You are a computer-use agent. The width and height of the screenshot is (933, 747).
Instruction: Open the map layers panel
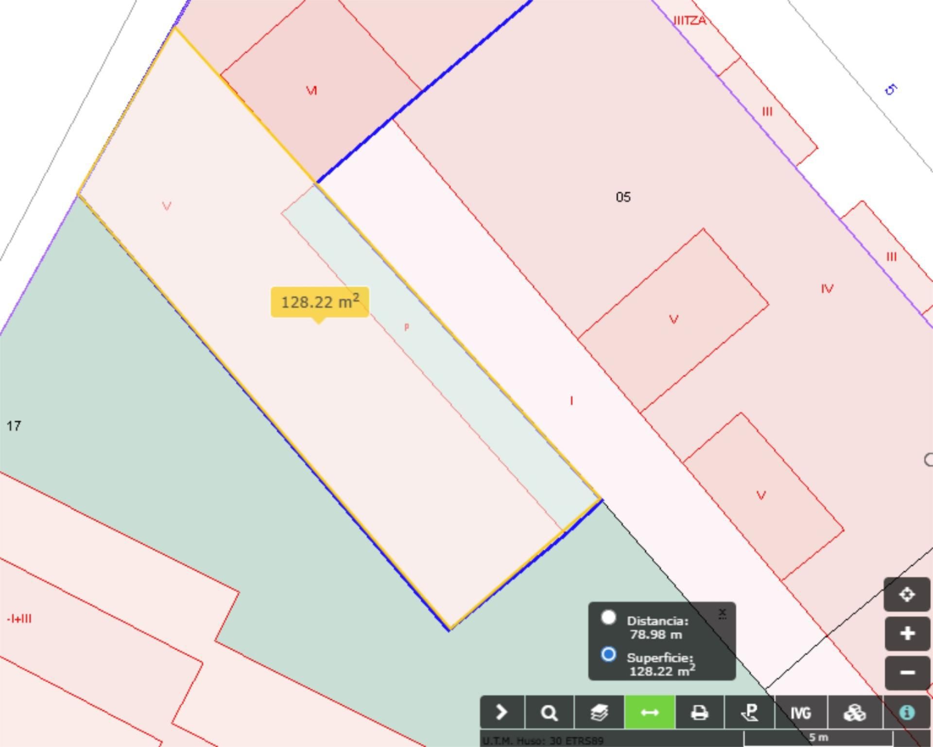pyautogui.click(x=599, y=712)
